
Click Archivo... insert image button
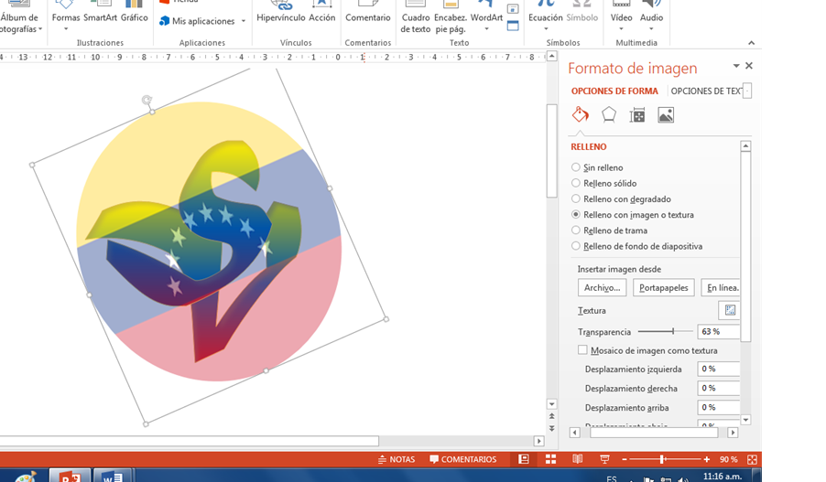pyautogui.click(x=602, y=287)
